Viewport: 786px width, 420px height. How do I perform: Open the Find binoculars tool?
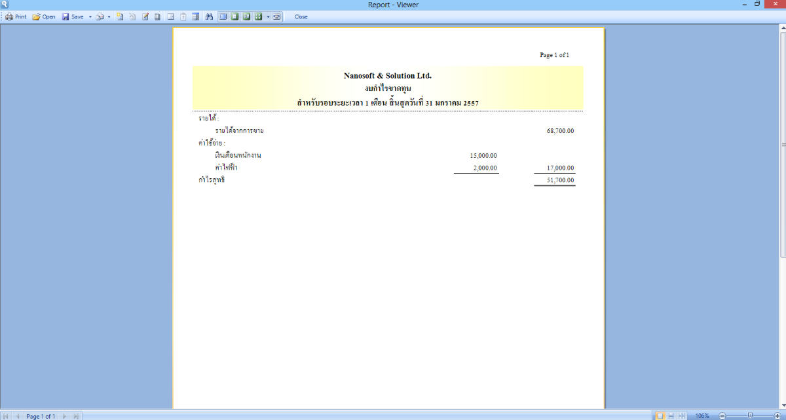click(x=210, y=16)
